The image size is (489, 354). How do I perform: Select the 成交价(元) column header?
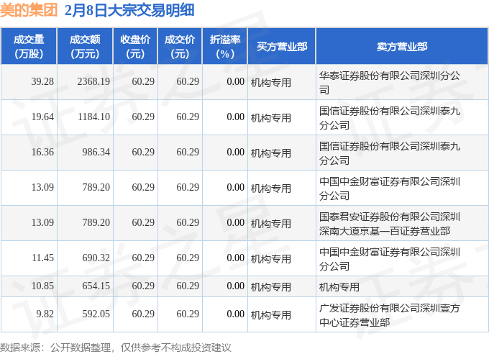[x=180, y=46]
